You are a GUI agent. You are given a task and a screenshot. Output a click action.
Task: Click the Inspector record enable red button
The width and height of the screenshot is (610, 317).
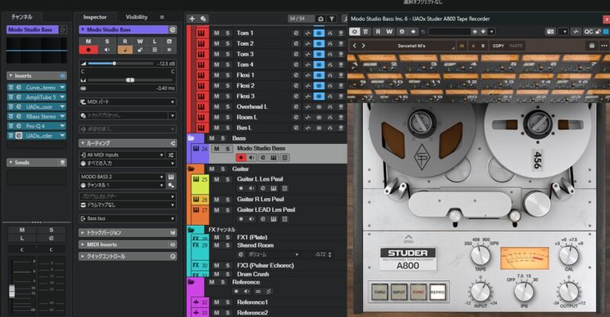[x=88, y=50]
